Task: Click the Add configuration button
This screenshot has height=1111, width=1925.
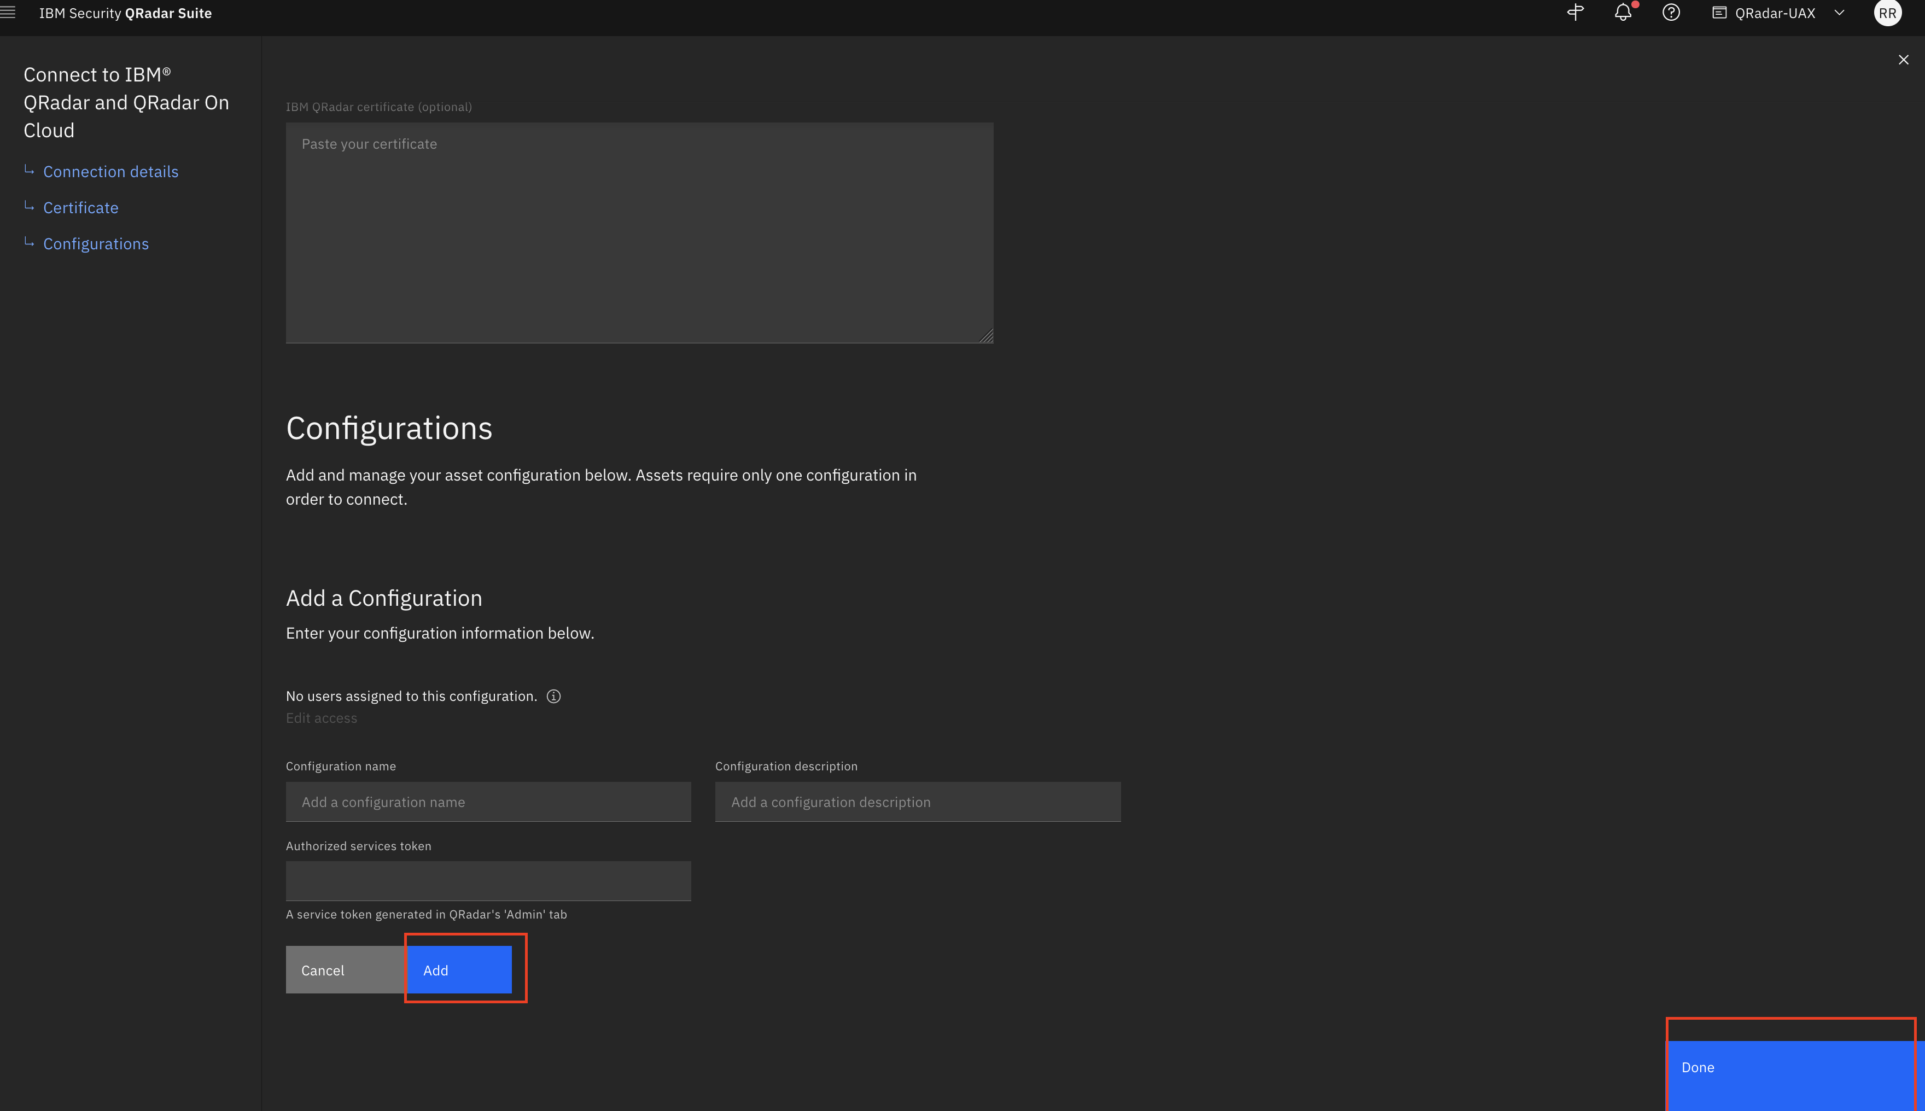Action: coord(459,970)
